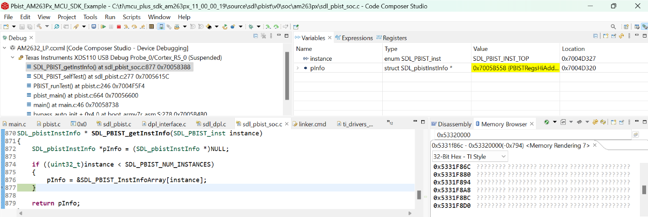Switch to the Expressions tab
The image size is (648, 217).
point(354,38)
